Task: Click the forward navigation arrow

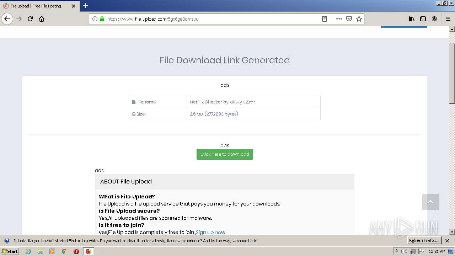Action: [x=19, y=19]
